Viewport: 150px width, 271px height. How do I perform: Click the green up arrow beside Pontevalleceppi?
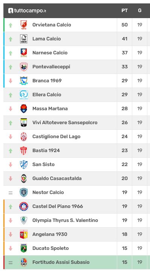[x=11, y=67]
